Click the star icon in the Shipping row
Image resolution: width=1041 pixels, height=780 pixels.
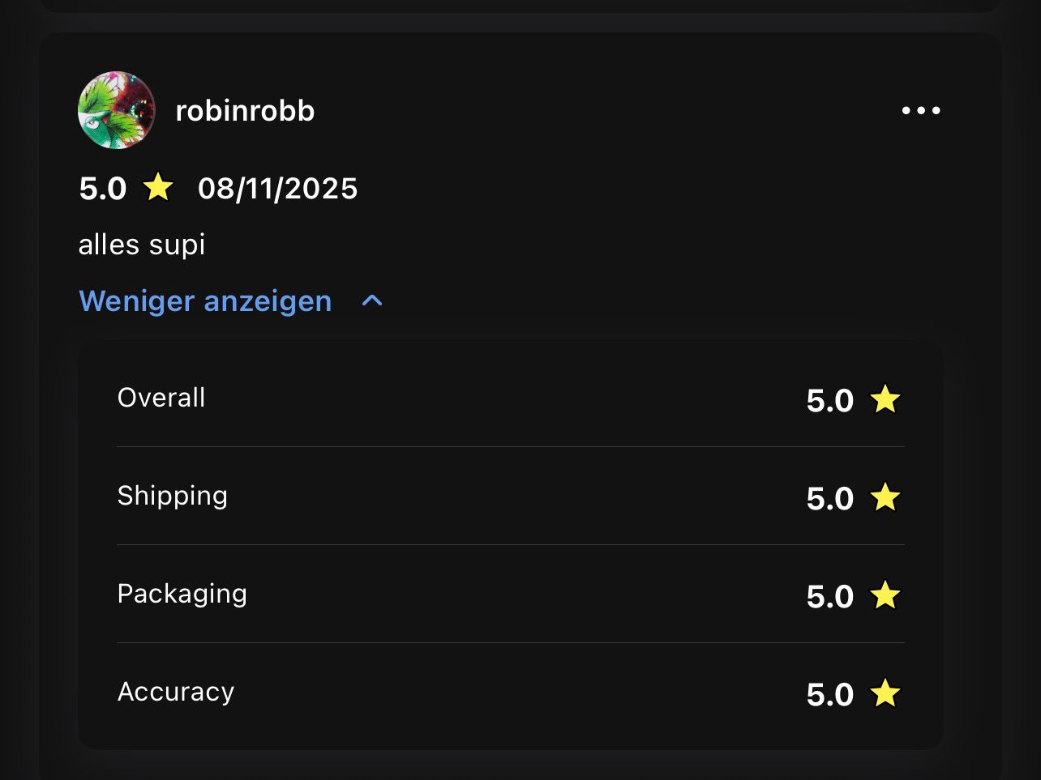pyautogui.click(x=885, y=497)
